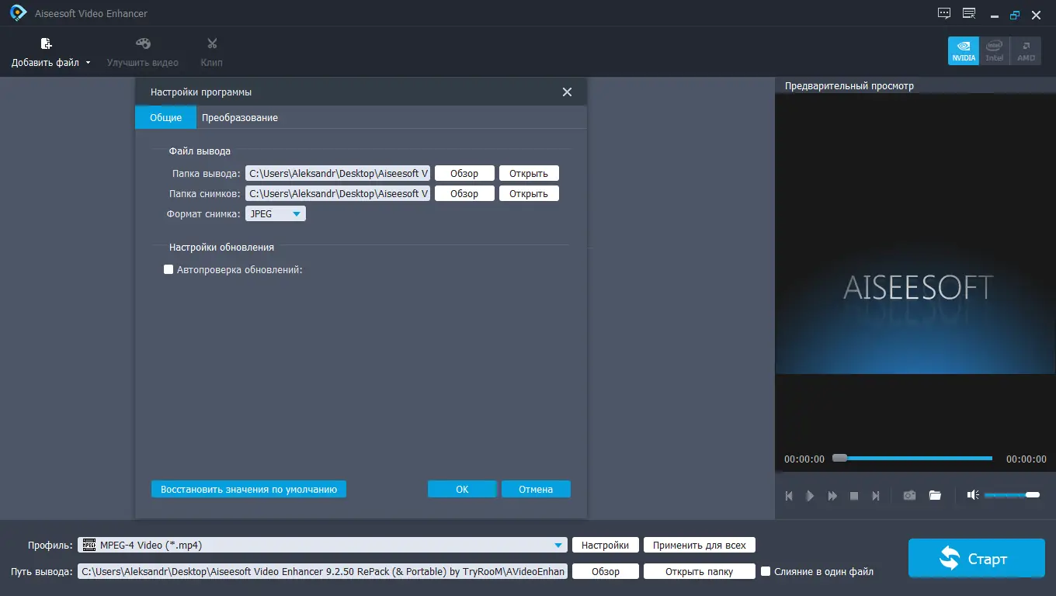Open the Enhance Video tool
Viewport: 1056px width, 596px height.
[x=143, y=52]
